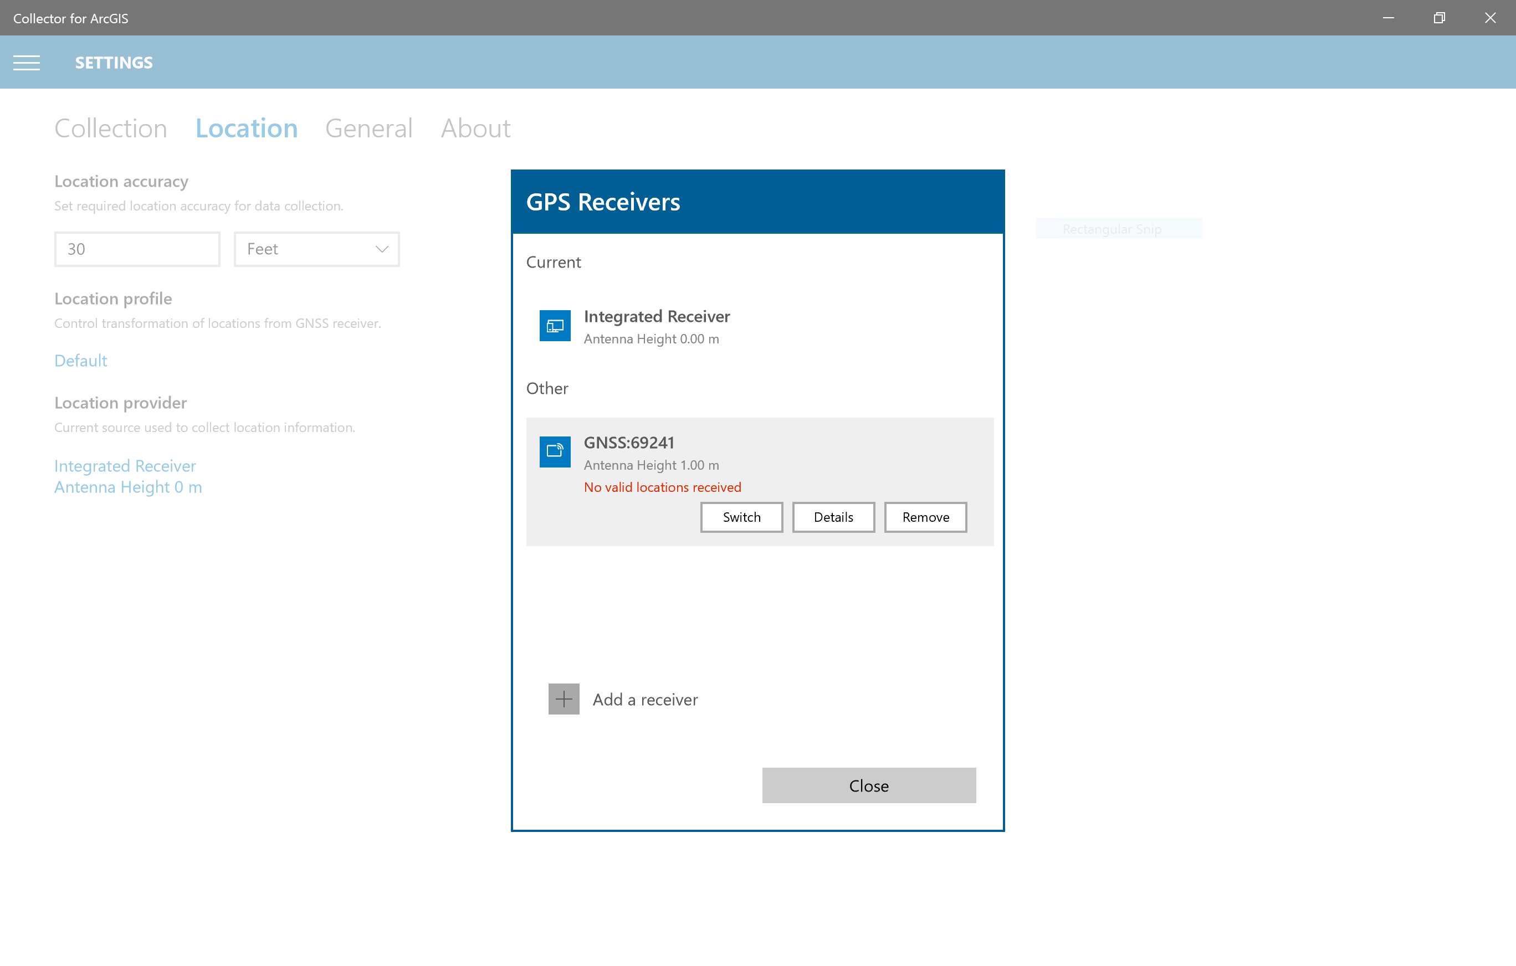Click the GNSS:69241 receiver icon
The width and height of the screenshot is (1516, 966).
555,452
